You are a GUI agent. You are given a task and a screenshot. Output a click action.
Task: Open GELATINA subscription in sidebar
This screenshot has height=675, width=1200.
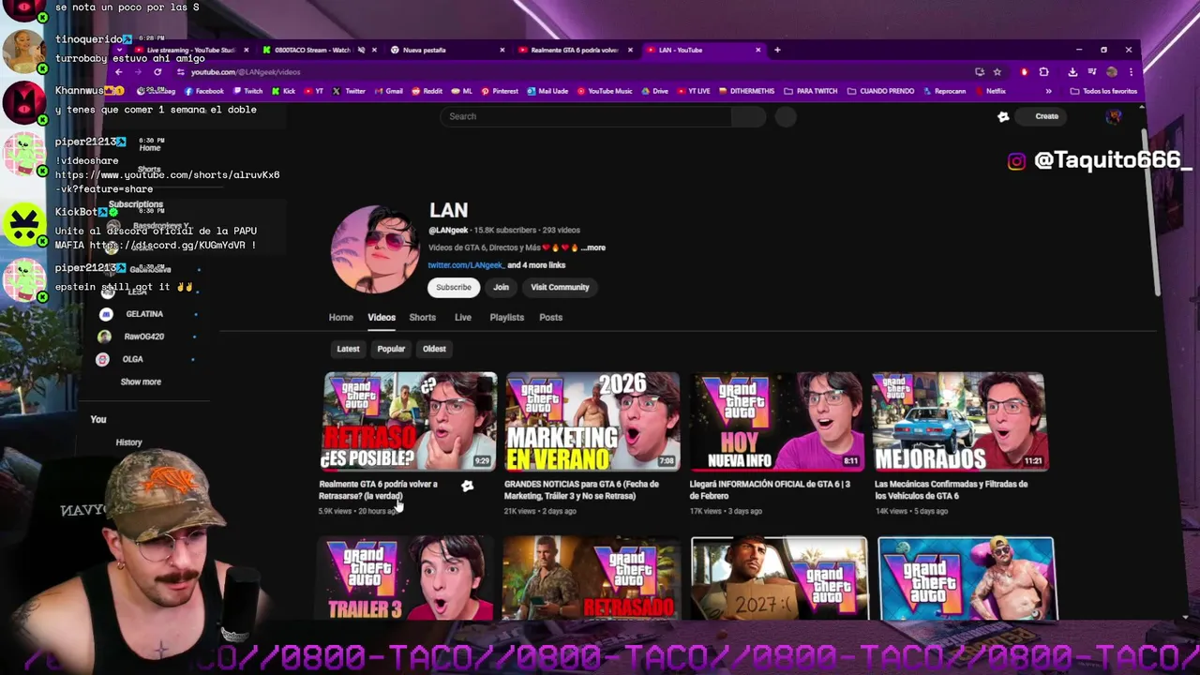(x=144, y=314)
